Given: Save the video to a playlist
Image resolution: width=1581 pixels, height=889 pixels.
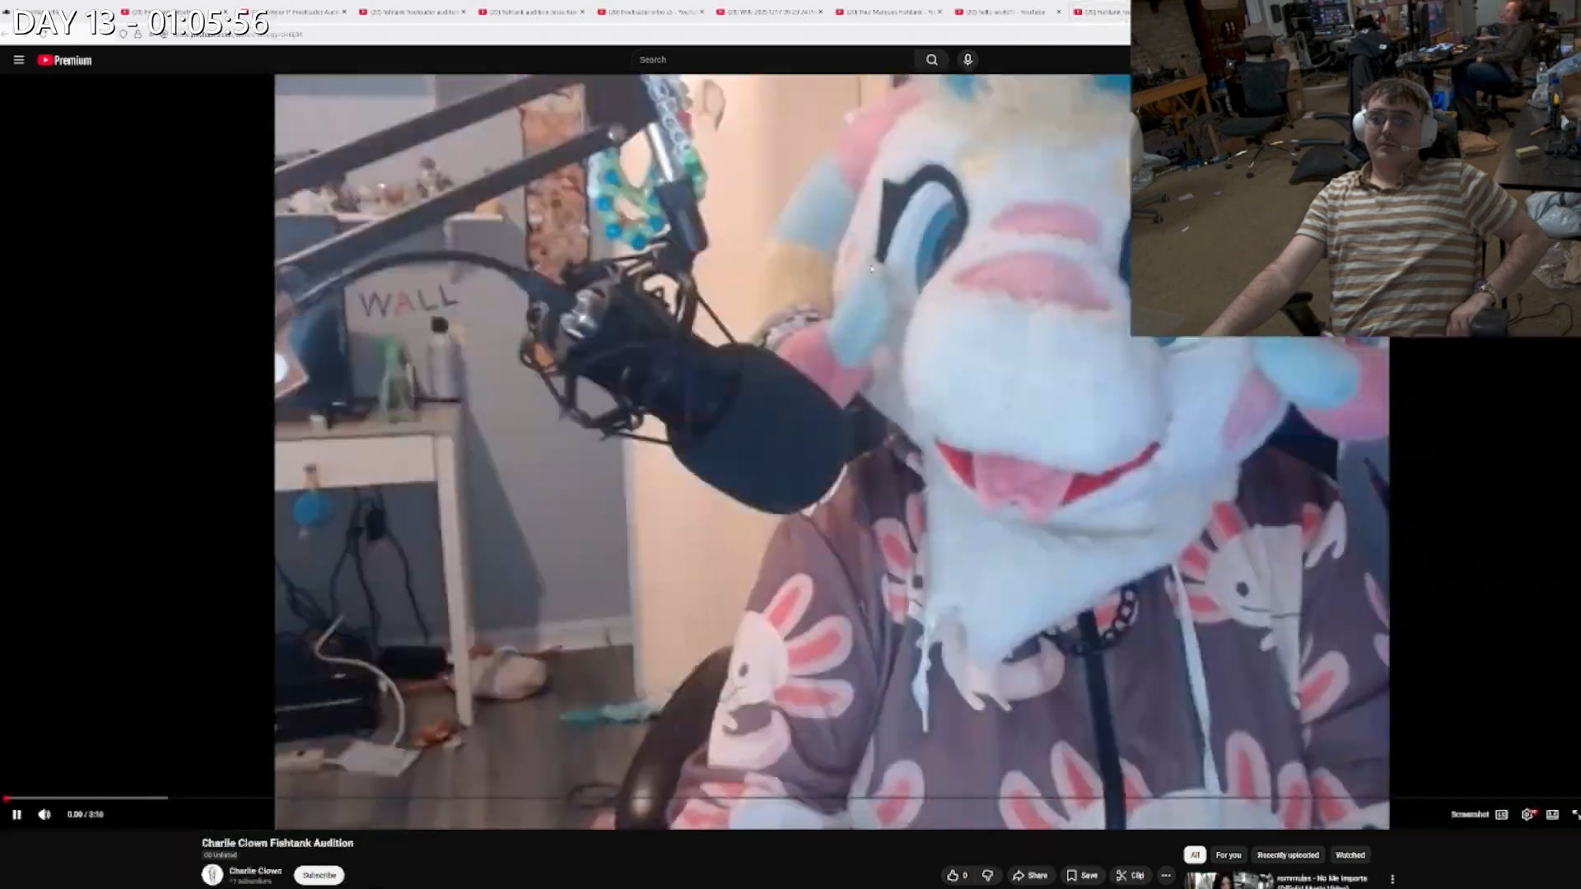Looking at the screenshot, I should pos(1082,875).
